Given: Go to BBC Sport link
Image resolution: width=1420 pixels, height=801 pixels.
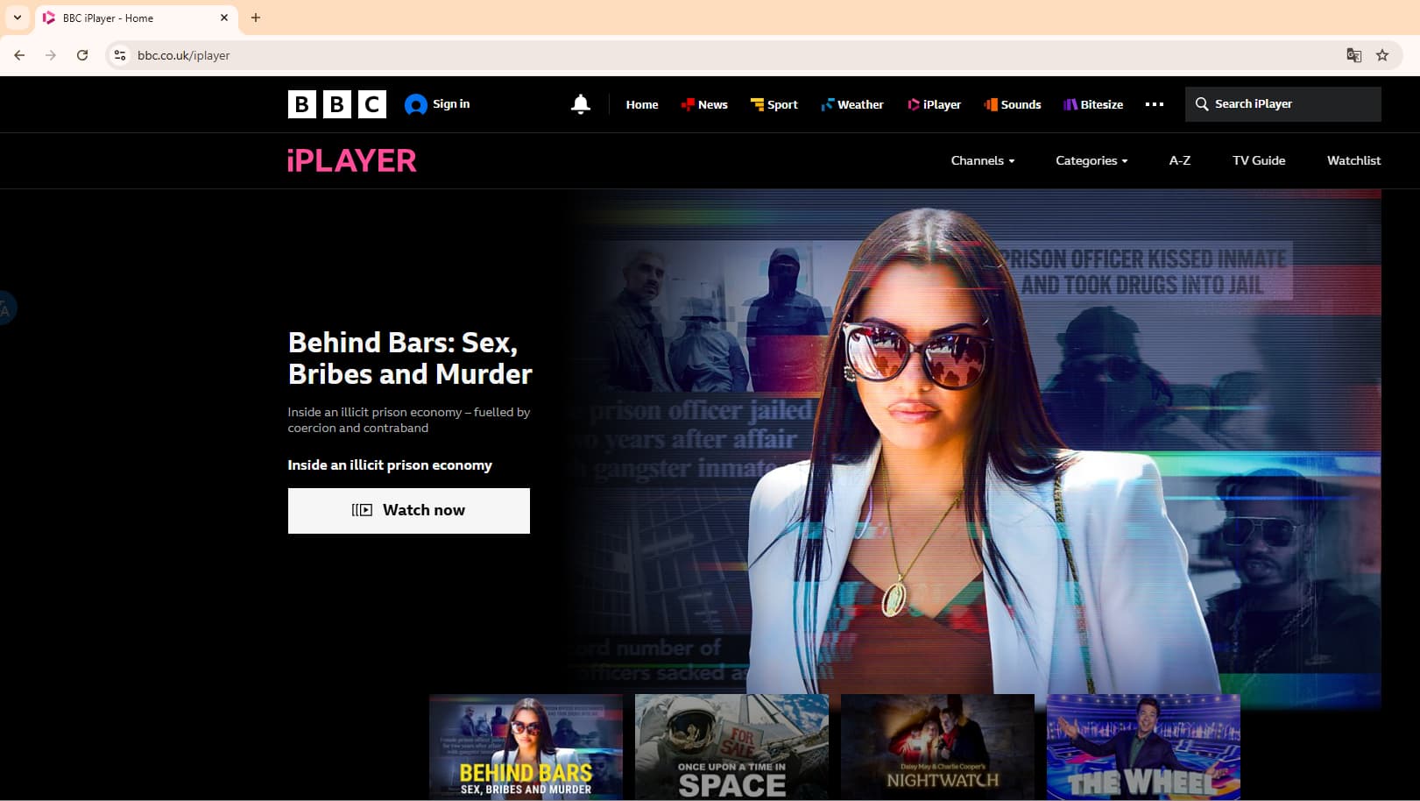Looking at the screenshot, I should (774, 104).
